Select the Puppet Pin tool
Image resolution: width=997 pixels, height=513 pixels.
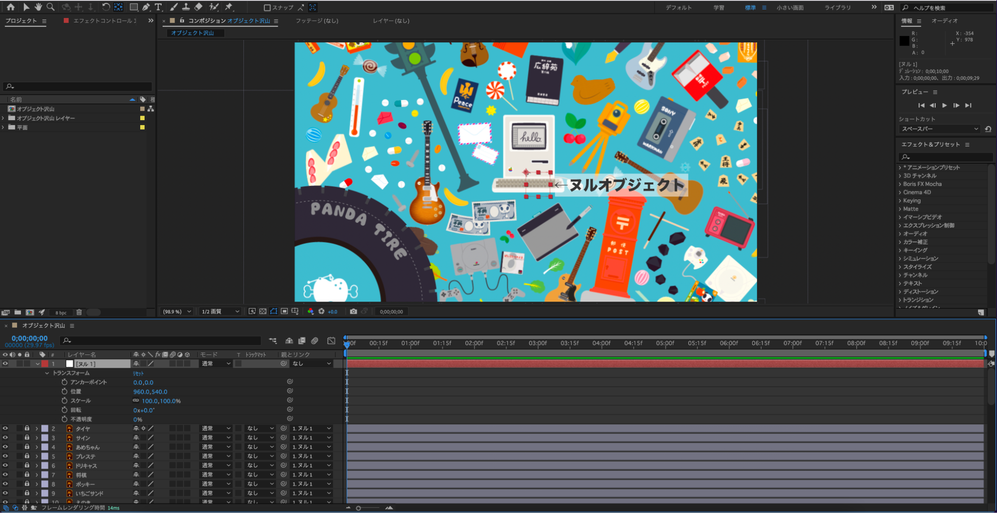229,7
